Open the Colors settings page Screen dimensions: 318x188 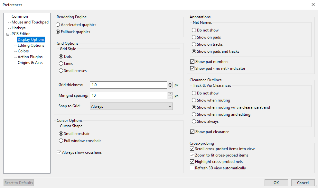coord(23,51)
